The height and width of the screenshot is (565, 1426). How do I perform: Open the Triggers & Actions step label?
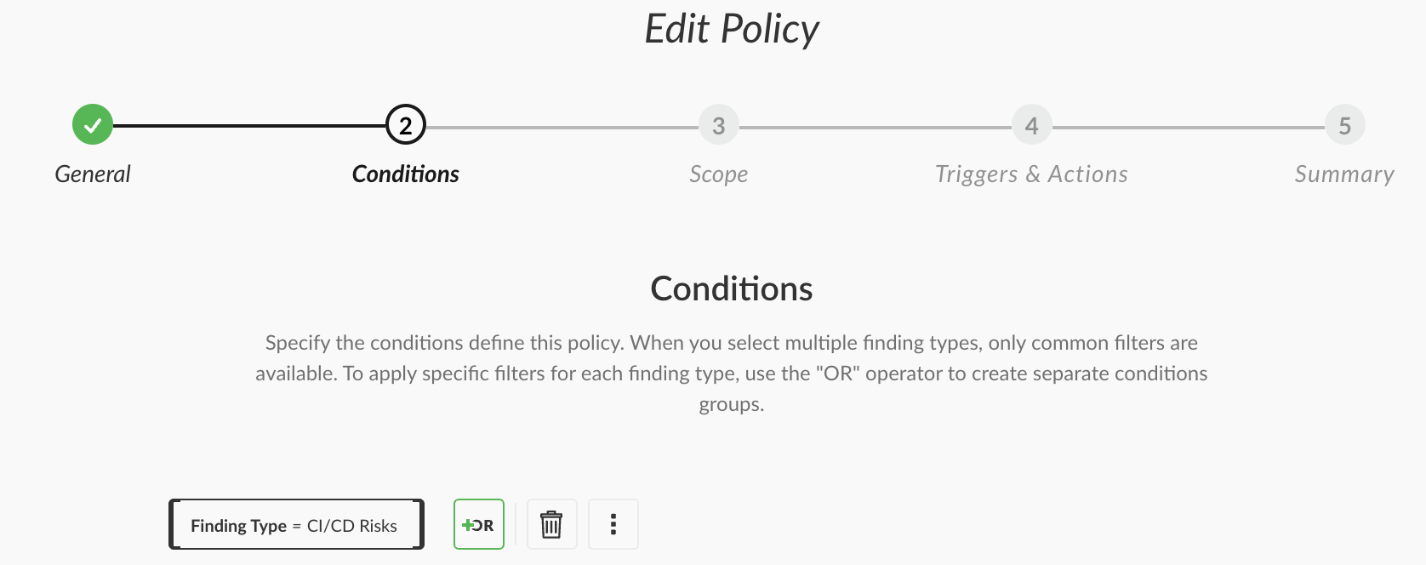1031,174
